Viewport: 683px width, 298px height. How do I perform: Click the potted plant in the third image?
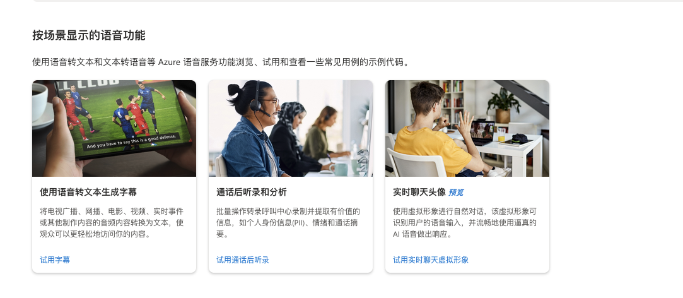[503, 105]
